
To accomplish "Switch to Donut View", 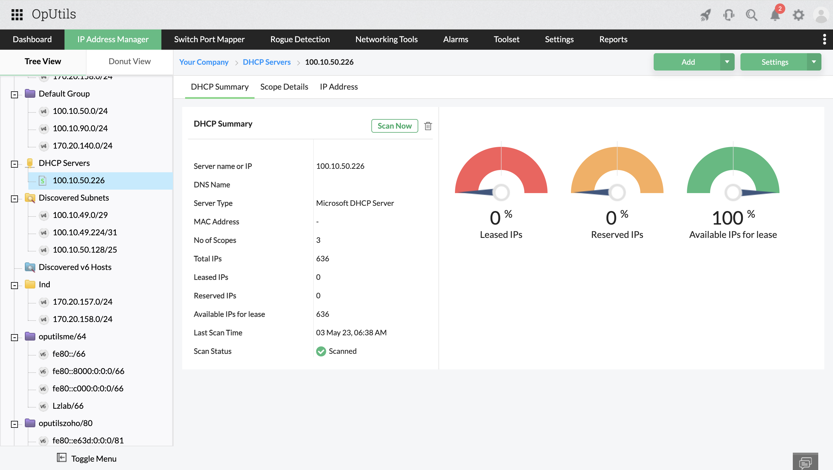I will (x=129, y=61).
